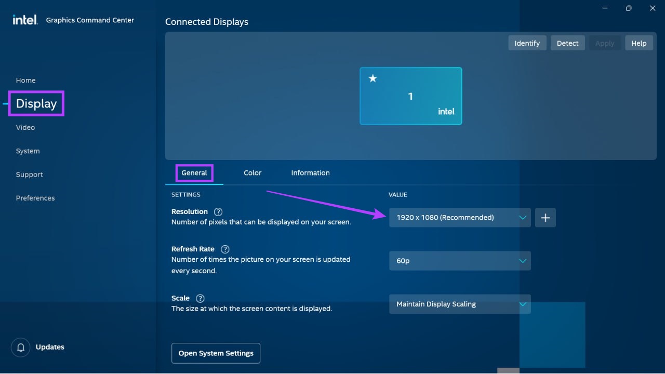
Task: Open the Scale help question mark
Action: (x=200, y=299)
